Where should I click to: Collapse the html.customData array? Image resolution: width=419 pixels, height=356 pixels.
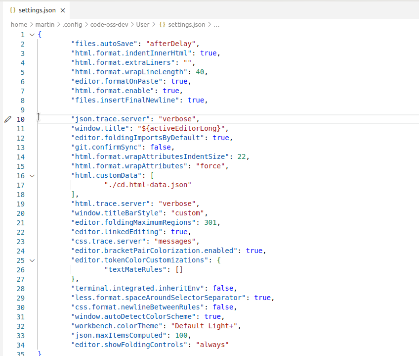tap(32, 175)
